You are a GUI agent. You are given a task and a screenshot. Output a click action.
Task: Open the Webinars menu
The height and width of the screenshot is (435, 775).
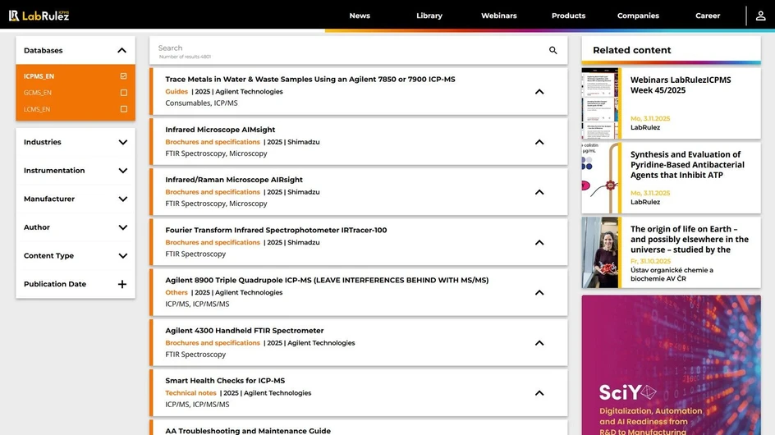(498, 16)
